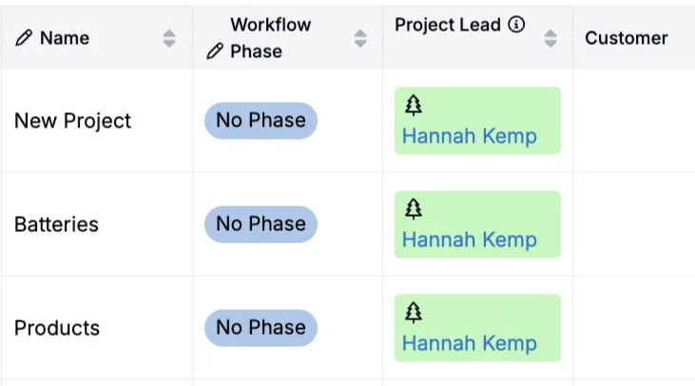Select the Products name cell

point(57,329)
